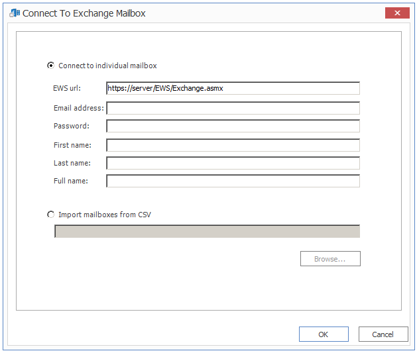The height and width of the screenshot is (353, 417).
Task: Click the Exchange mailbox title bar icon
Action: [15, 13]
